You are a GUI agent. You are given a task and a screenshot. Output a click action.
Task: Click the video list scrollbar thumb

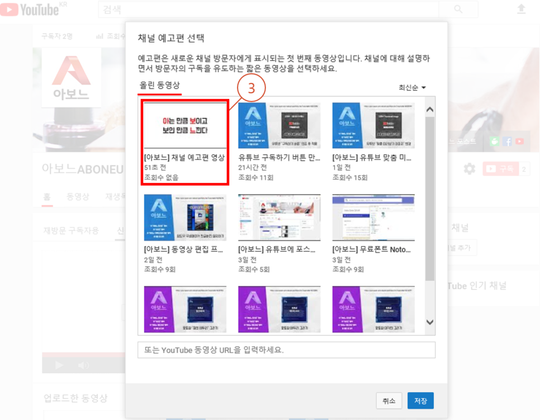430,199
